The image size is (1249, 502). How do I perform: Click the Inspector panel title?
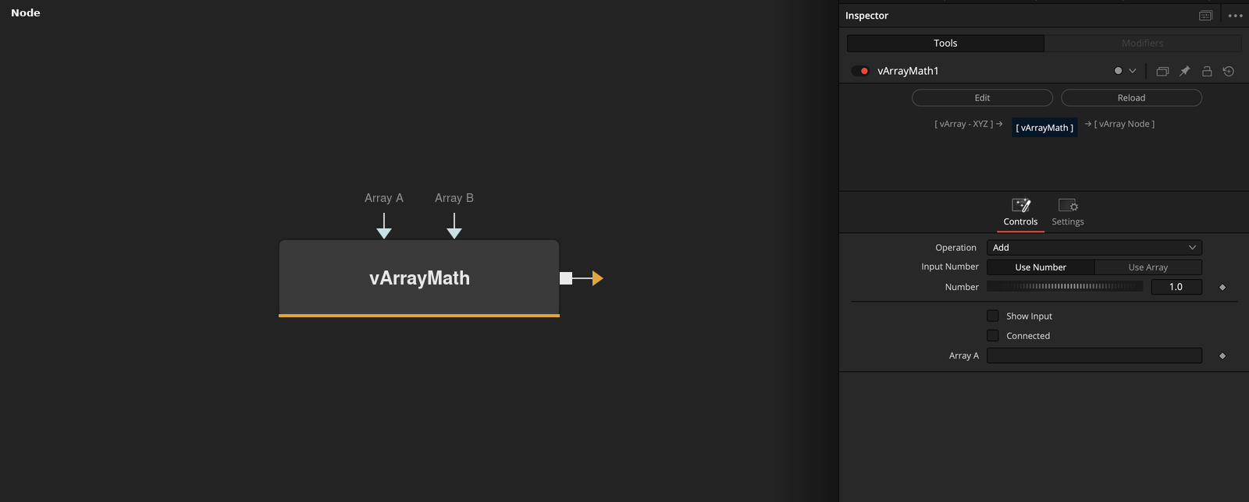[x=866, y=16]
